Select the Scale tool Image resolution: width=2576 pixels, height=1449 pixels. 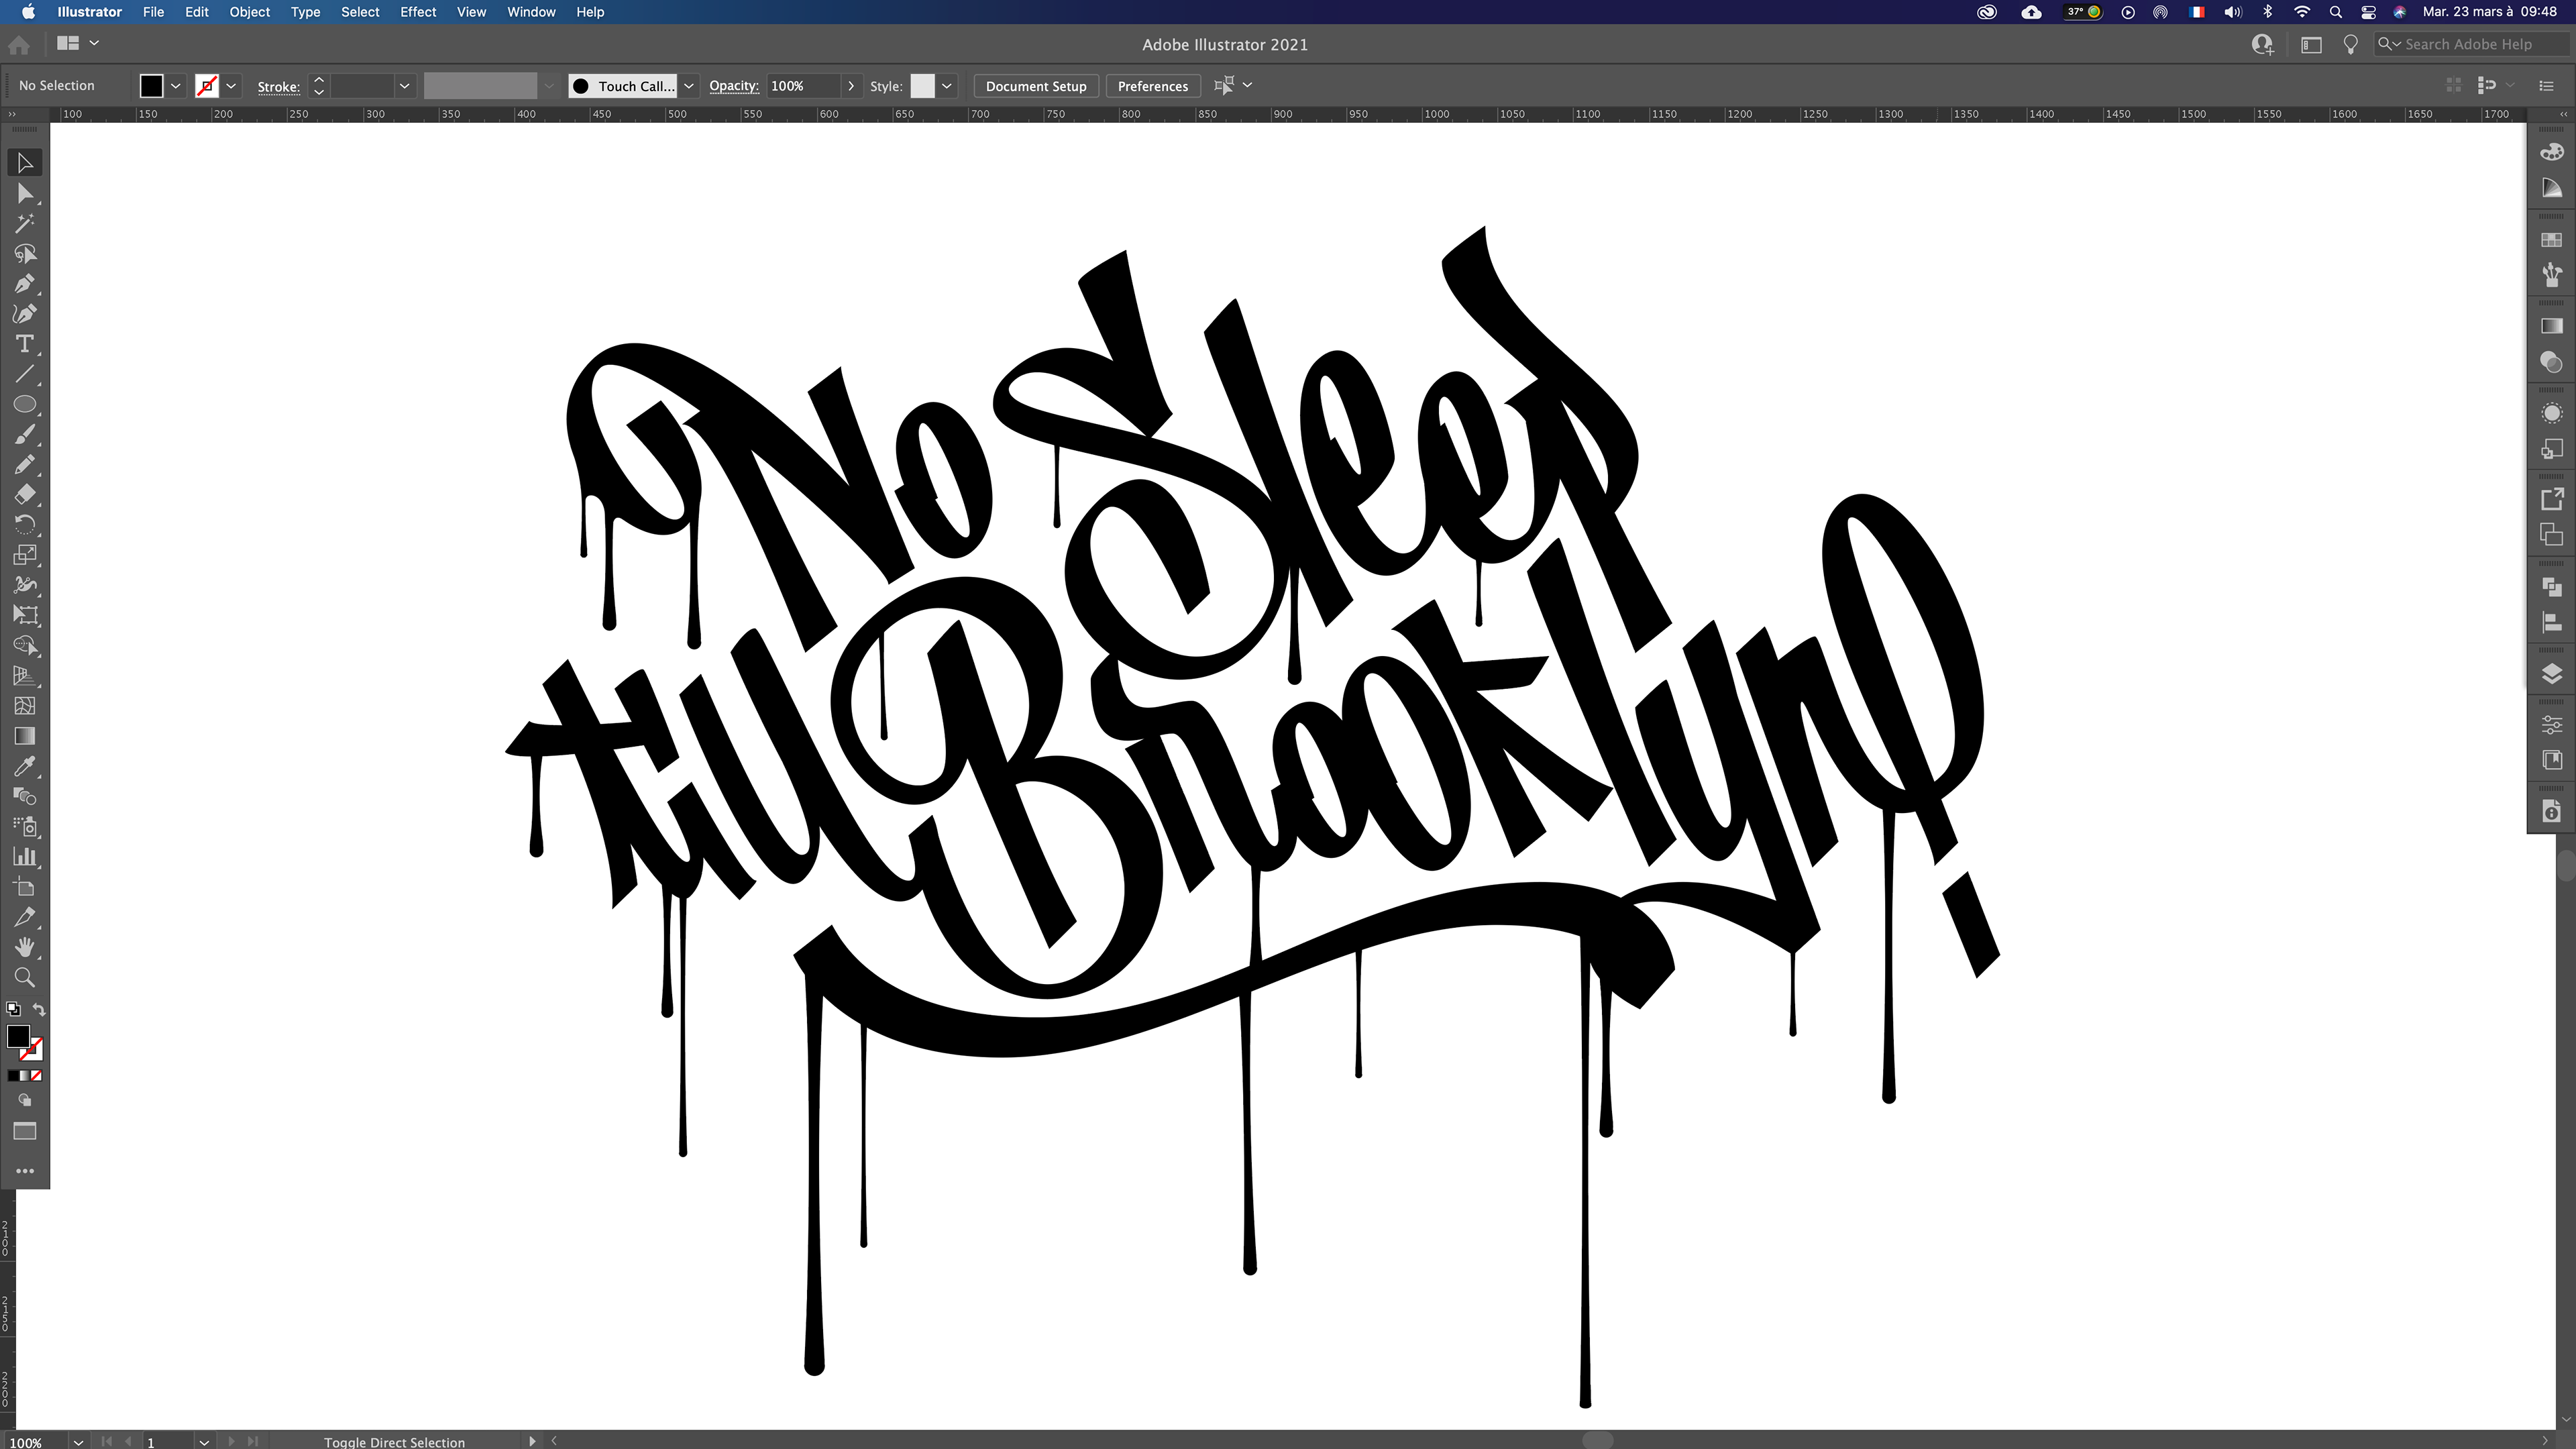[25, 554]
